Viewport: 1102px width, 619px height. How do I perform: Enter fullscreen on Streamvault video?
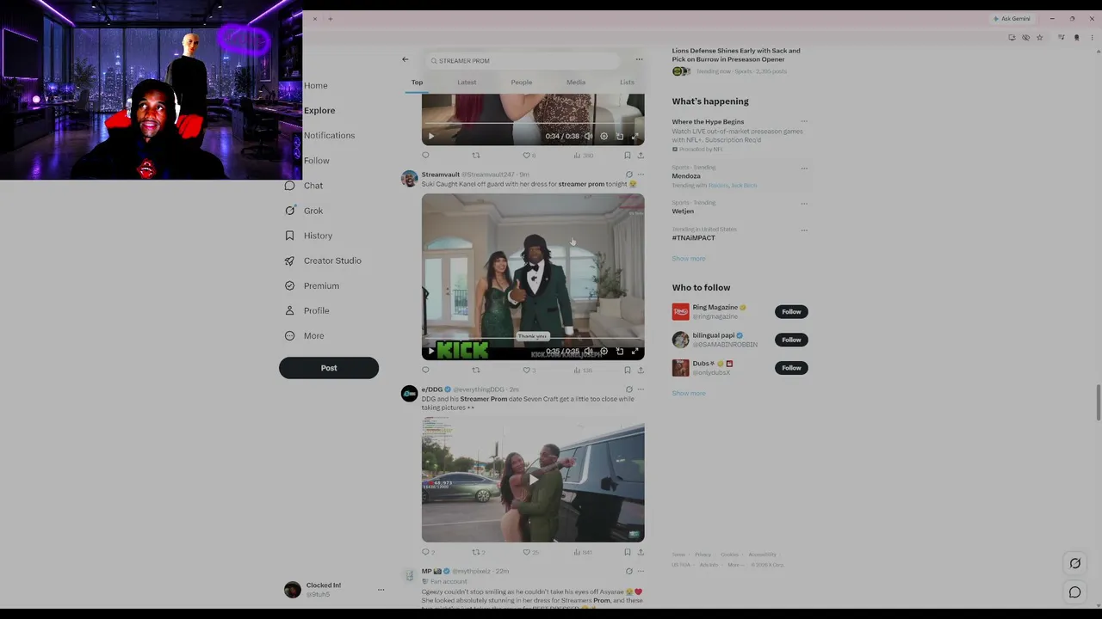pos(635,351)
